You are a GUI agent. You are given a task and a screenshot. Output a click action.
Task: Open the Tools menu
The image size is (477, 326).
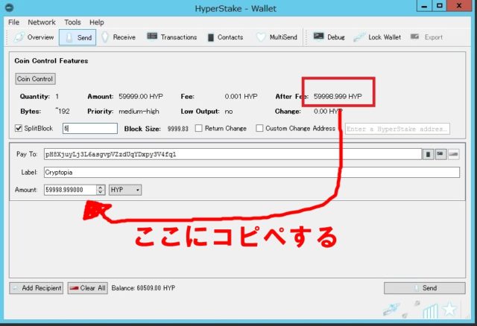(72, 22)
